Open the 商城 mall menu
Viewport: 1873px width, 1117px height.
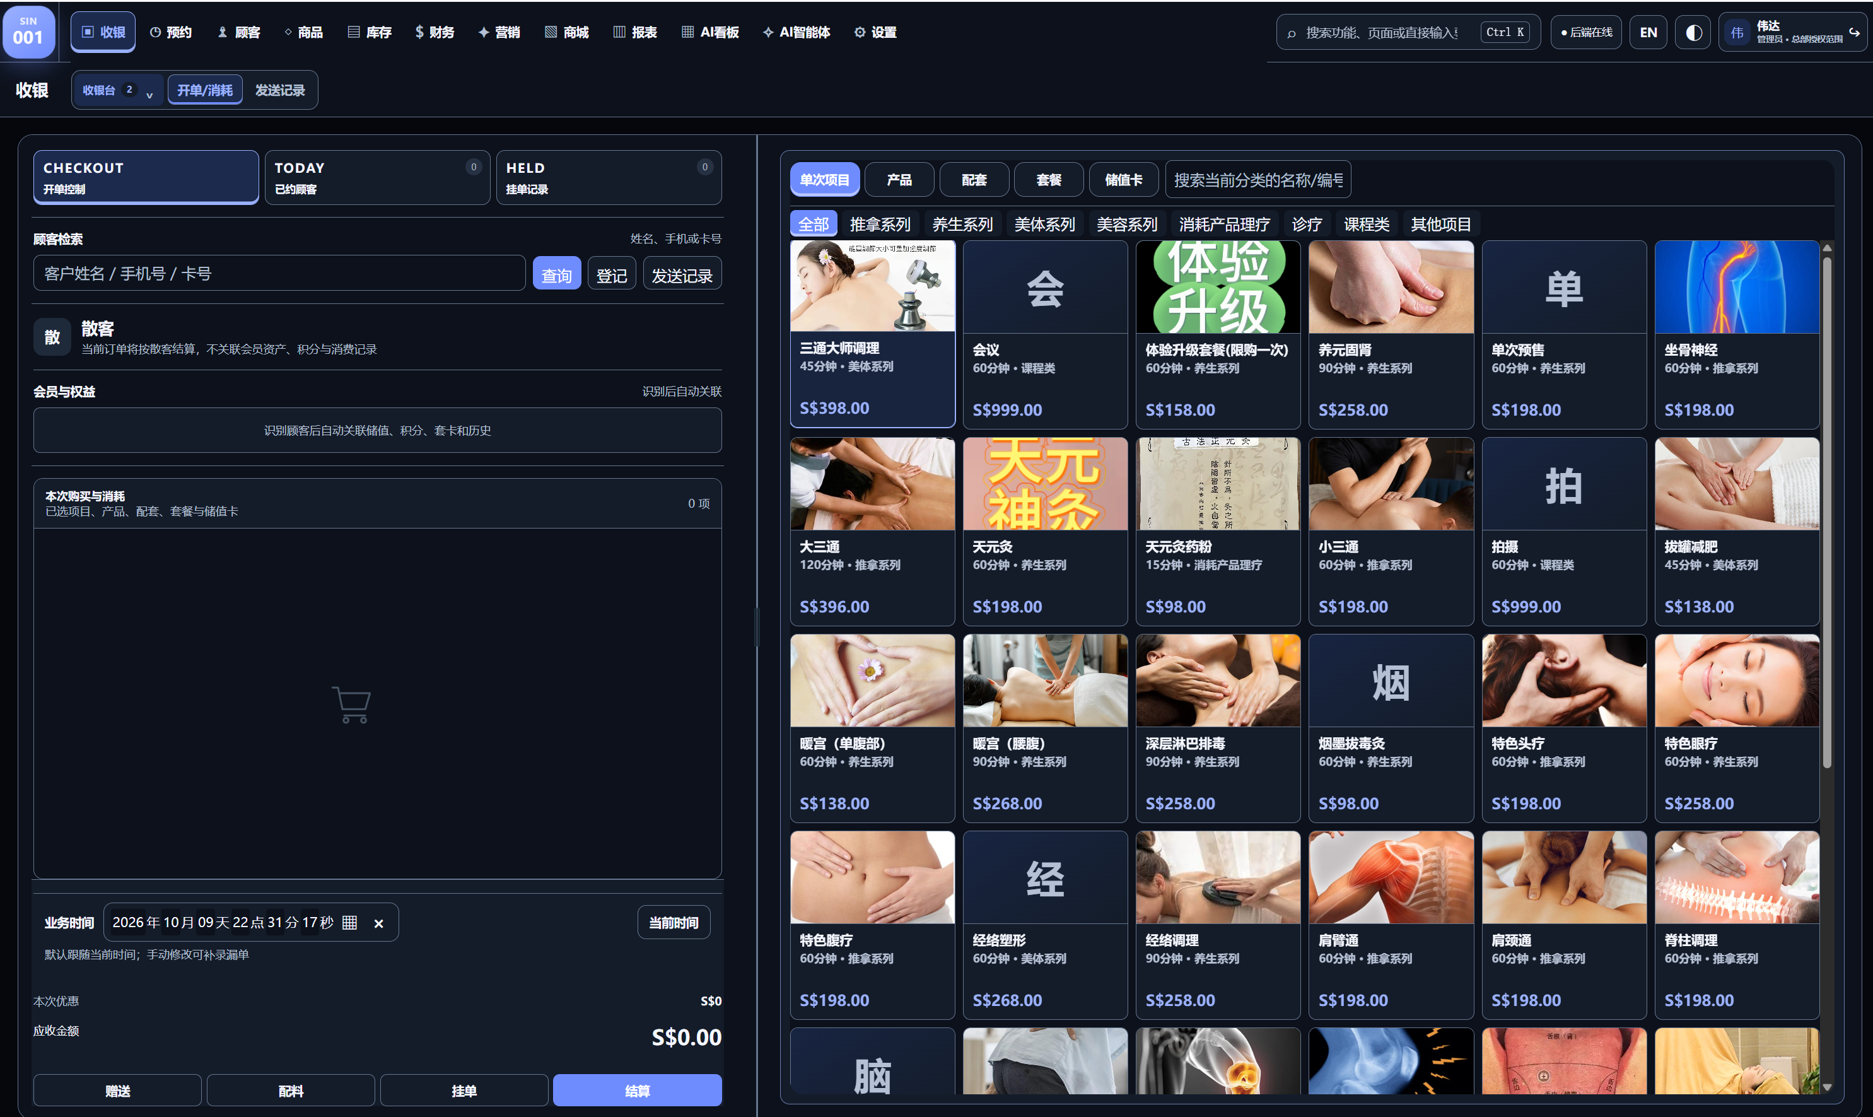(567, 32)
